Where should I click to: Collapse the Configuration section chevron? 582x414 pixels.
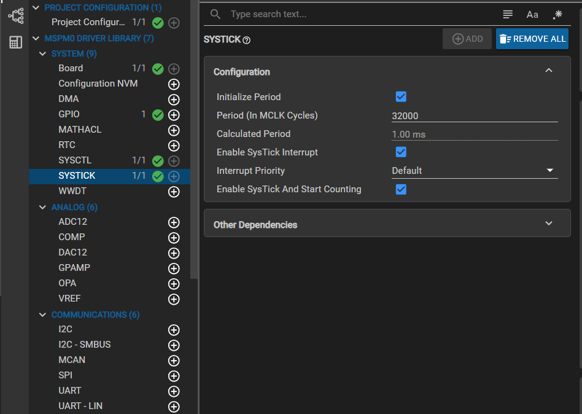549,70
